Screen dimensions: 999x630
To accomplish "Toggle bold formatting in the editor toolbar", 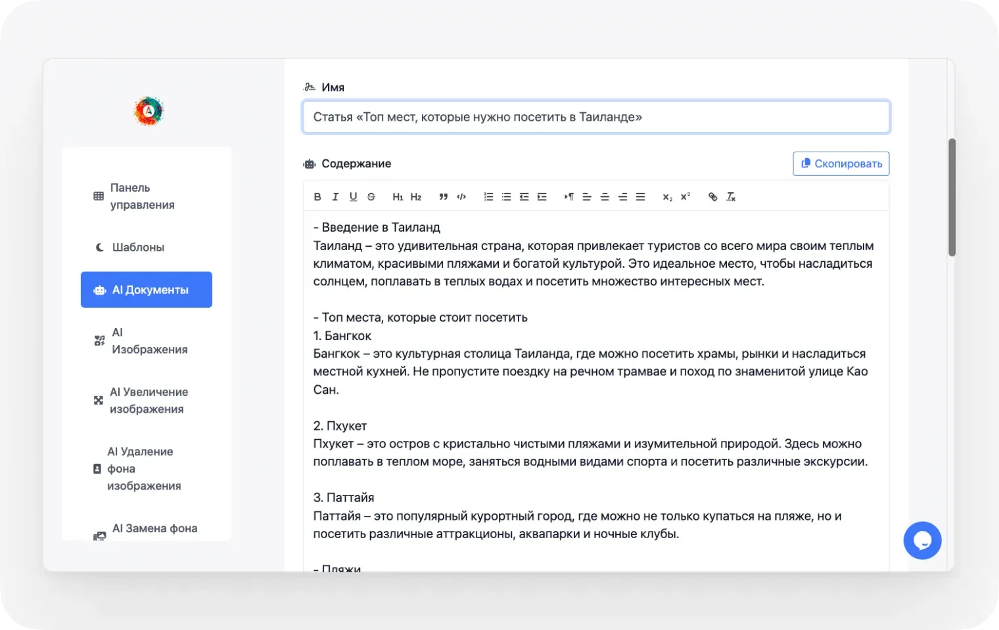I will [317, 197].
